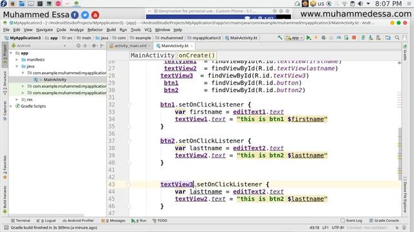Click Apply Changes lightning icon
Screen dimensions: 414x232
click(x=316, y=38)
